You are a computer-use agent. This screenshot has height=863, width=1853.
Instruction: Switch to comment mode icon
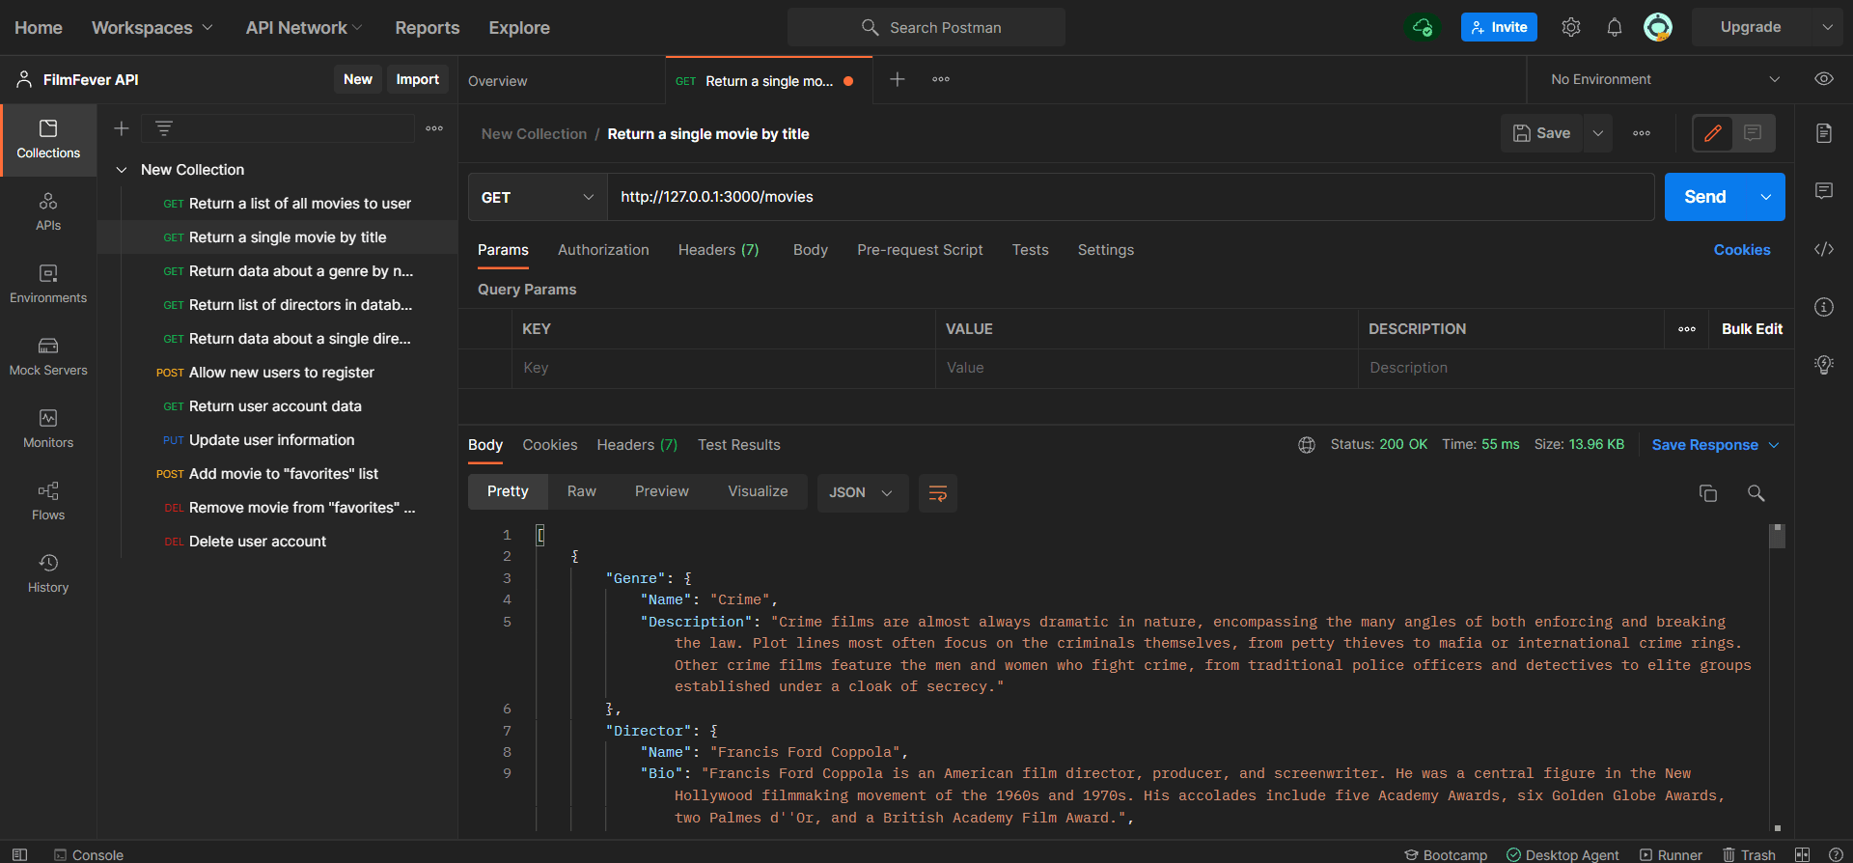click(1753, 133)
